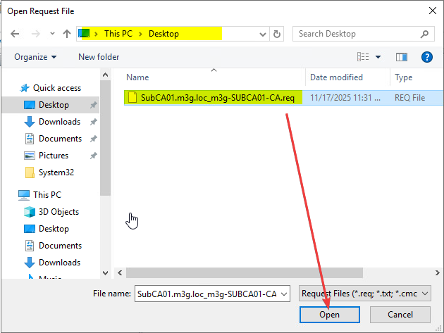Viewport: 444px width, 333px height.
Task: Click the Back navigation arrow
Action: [x=15, y=34]
